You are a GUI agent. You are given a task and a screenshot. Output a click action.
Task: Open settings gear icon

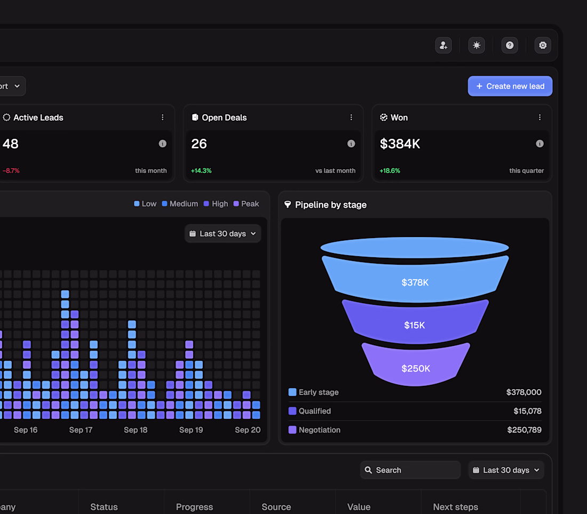pos(543,45)
